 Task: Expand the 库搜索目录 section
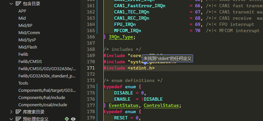coord(11,112)
